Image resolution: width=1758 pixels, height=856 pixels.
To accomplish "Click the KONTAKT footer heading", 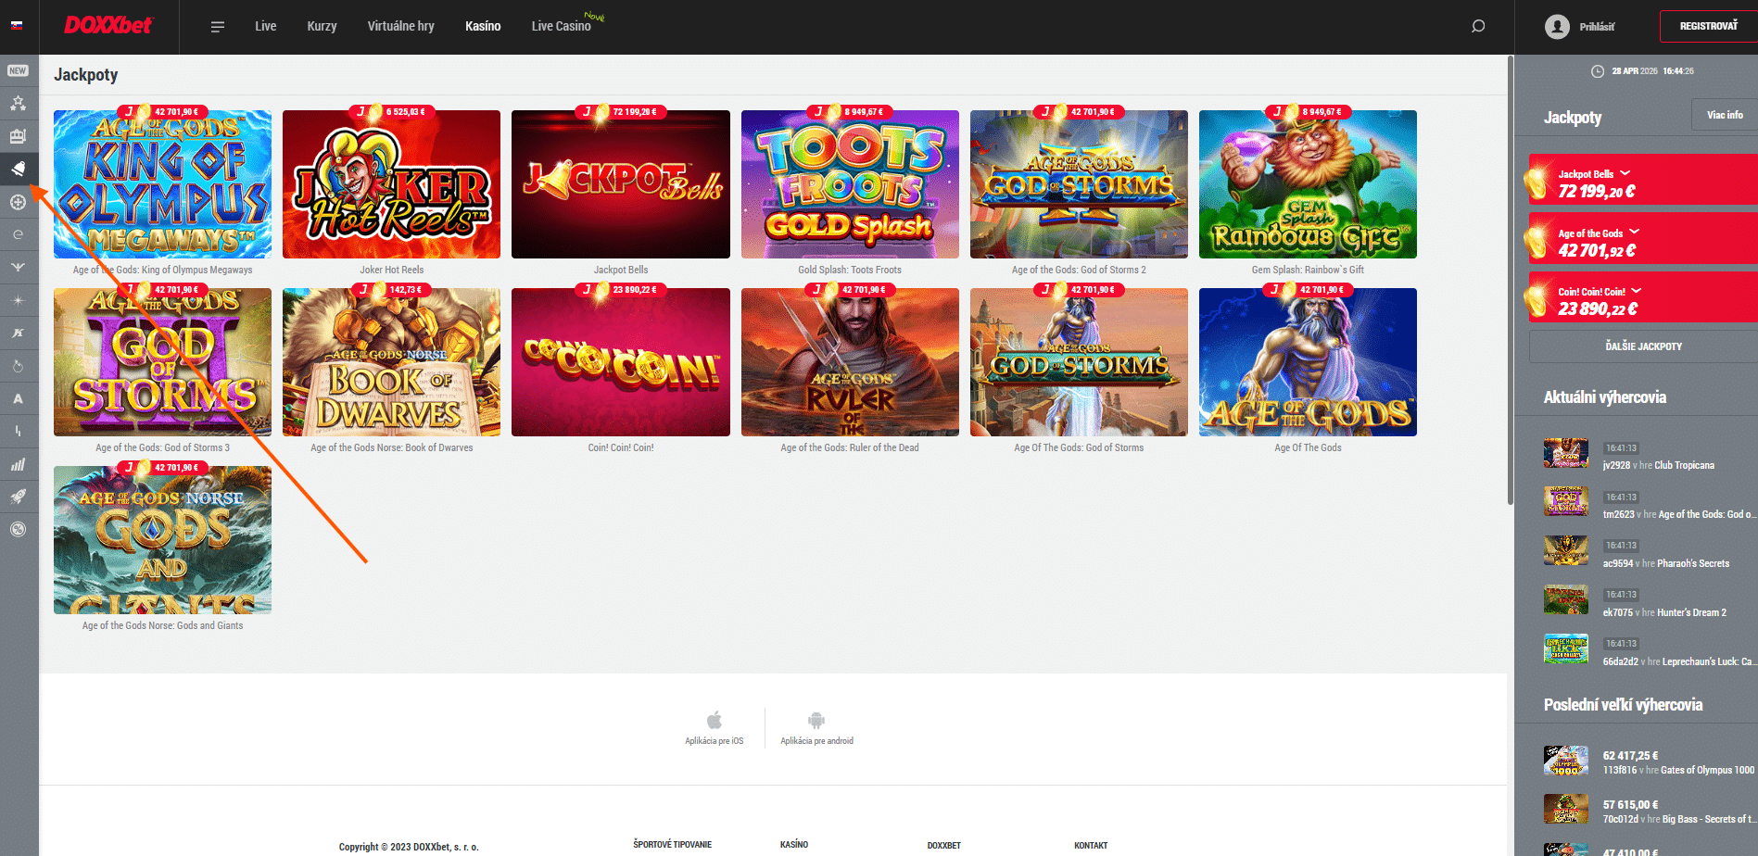I will (x=1091, y=846).
